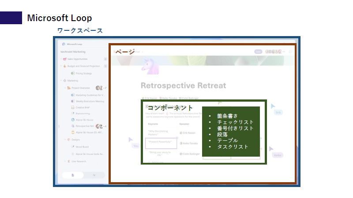The image size is (353, 198).
Task: Open the comments icon in page header
Action: [290, 51]
